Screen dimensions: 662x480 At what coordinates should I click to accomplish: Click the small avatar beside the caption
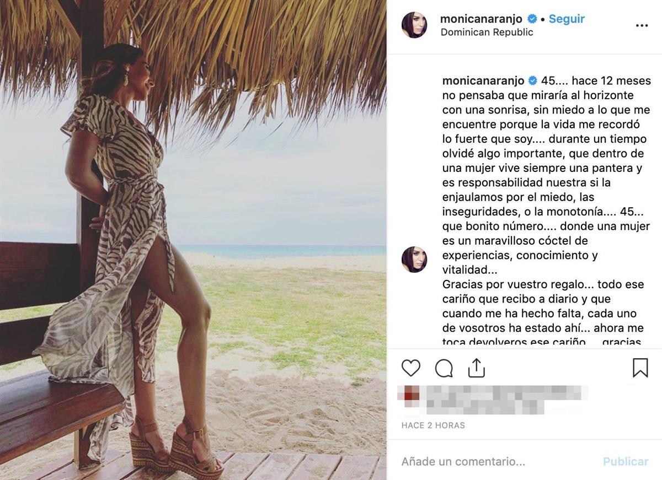[x=414, y=260]
